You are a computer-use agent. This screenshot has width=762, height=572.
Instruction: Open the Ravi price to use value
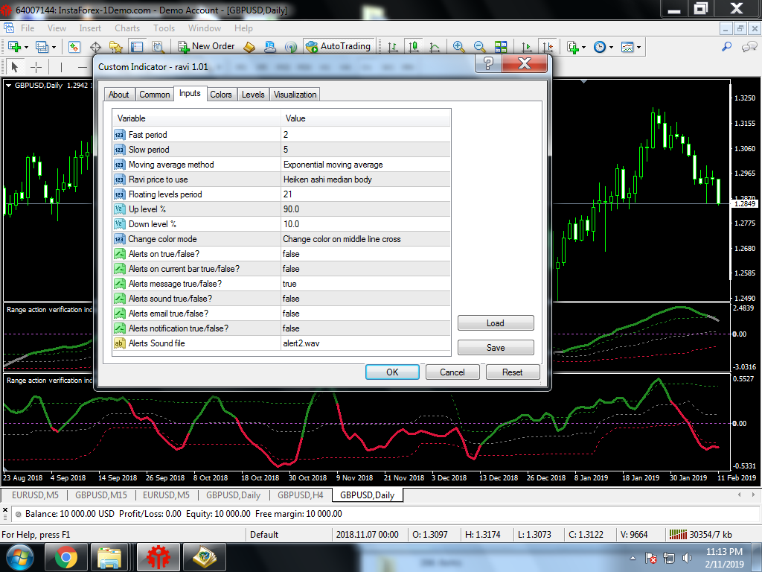click(x=365, y=179)
